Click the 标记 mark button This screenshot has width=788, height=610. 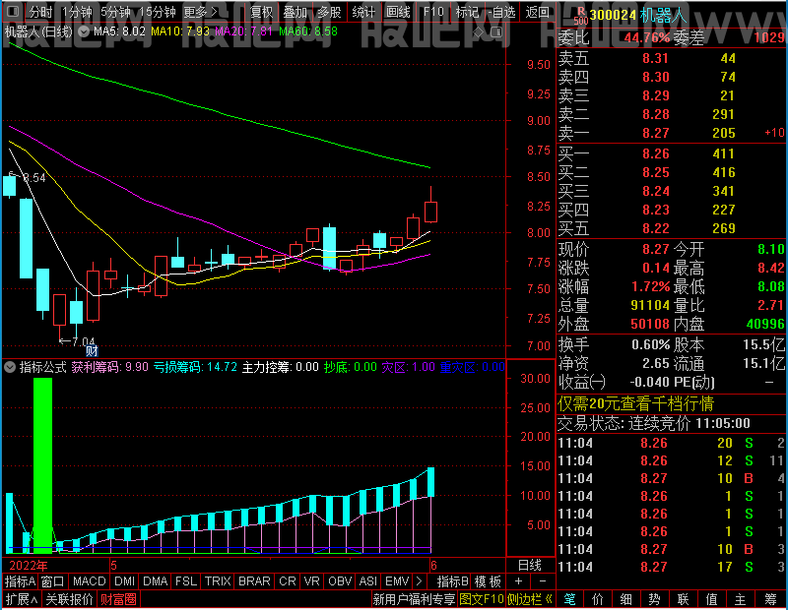(467, 12)
